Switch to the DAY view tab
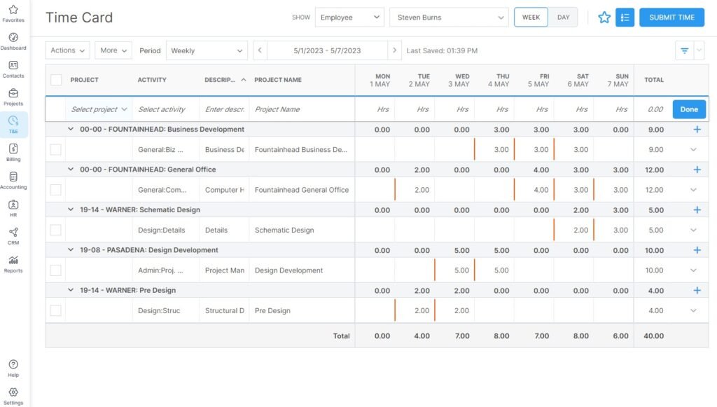Image resolution: width=717 pixels, height=407 pixels. click(x=563, y=17)
